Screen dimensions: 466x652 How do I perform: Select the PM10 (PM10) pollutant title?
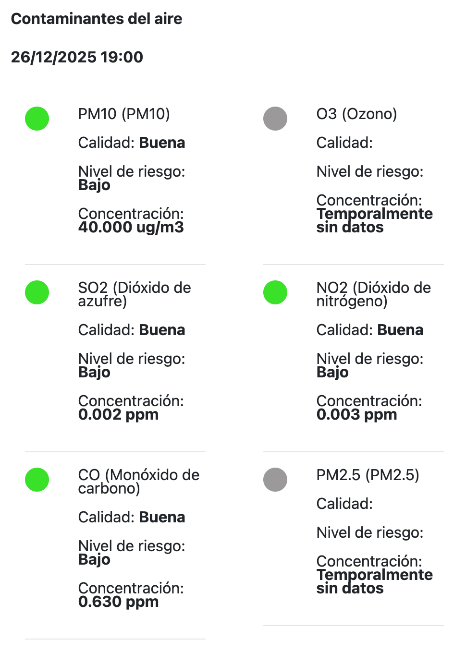pos(124,114)
